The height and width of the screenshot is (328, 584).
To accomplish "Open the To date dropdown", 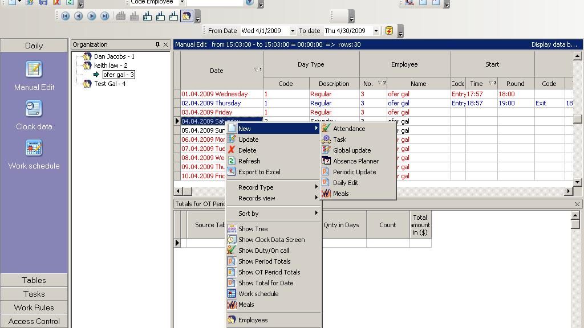I will [376, 31].
